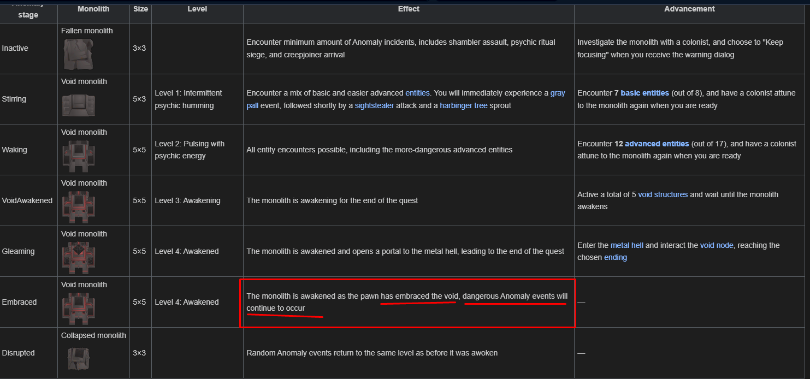Image resolution: width=810 pixels, height=379 pixels.
Task: Click the Stirring stage Void monolith image
Action: click(x=78, y=105)
